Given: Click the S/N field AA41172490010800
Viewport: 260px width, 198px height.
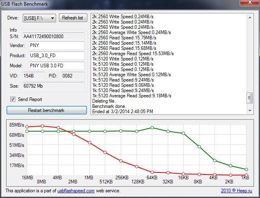Looking at the screenshot, I should pos(53,37).
